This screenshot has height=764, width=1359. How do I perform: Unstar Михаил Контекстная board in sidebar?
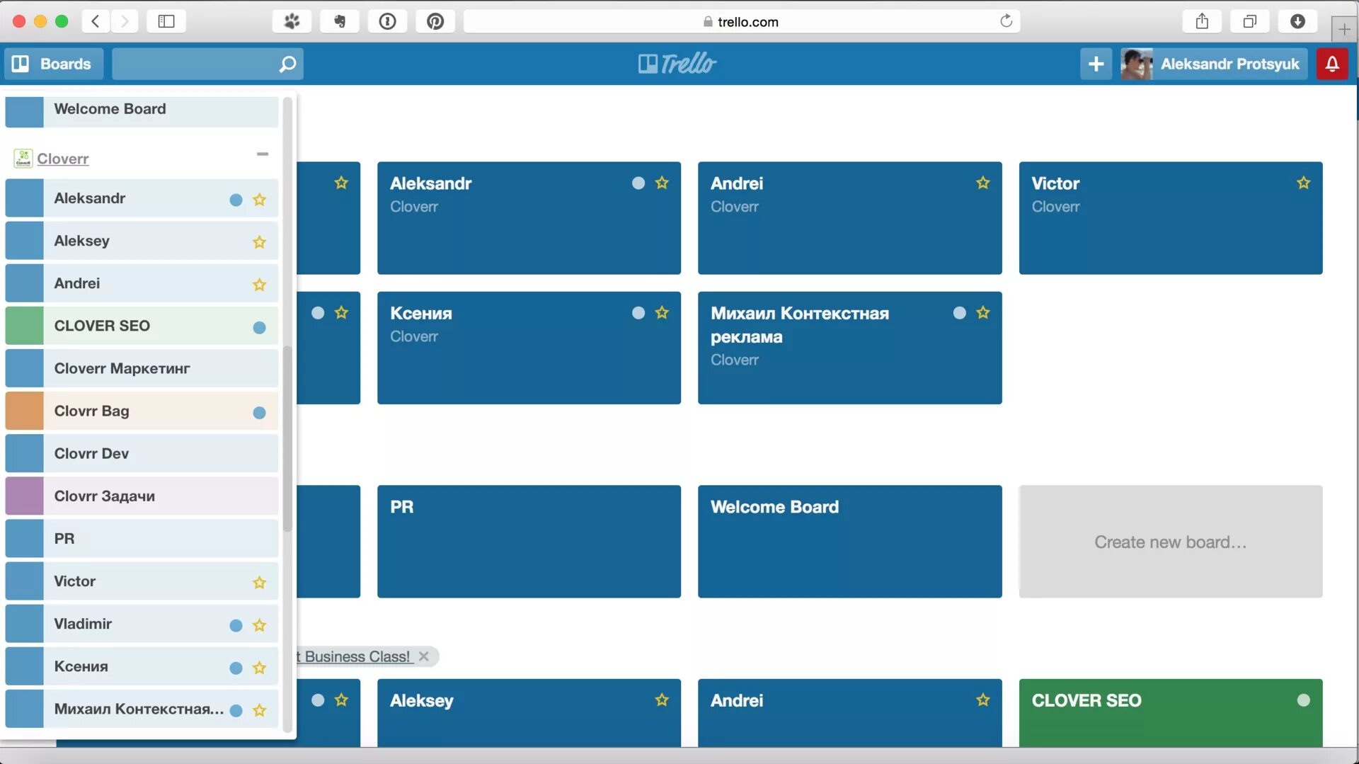pyautogui.click(x=260, y=710)
